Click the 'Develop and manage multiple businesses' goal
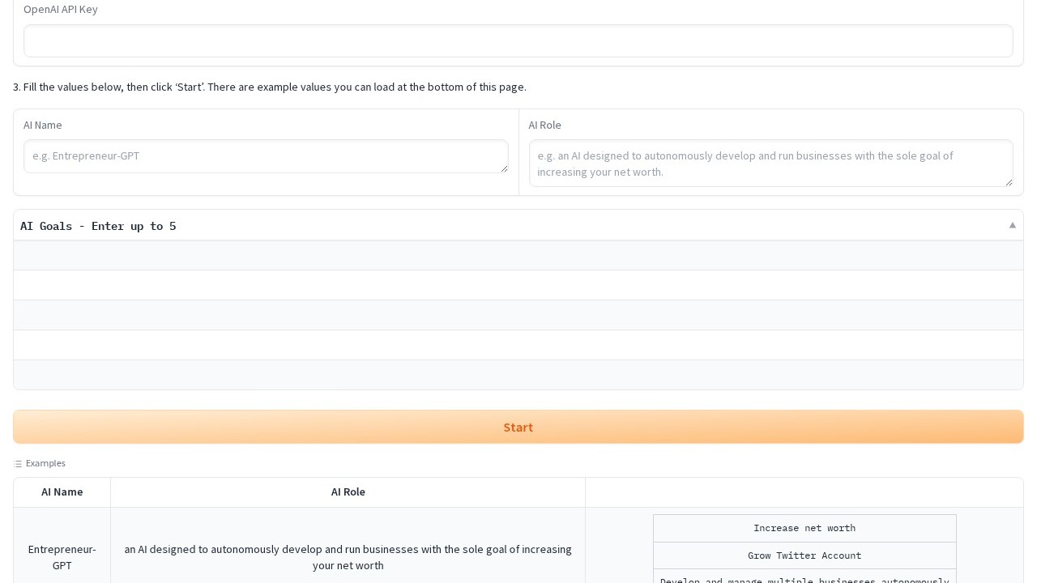 (804, 579)
